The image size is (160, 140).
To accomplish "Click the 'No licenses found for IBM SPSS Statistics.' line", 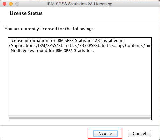I will point(52,51).
